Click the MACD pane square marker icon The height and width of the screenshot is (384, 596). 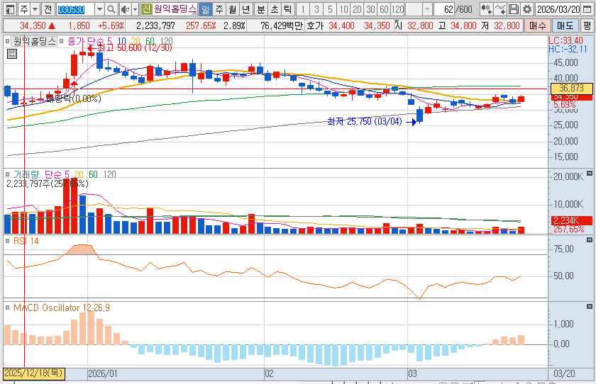7,307
